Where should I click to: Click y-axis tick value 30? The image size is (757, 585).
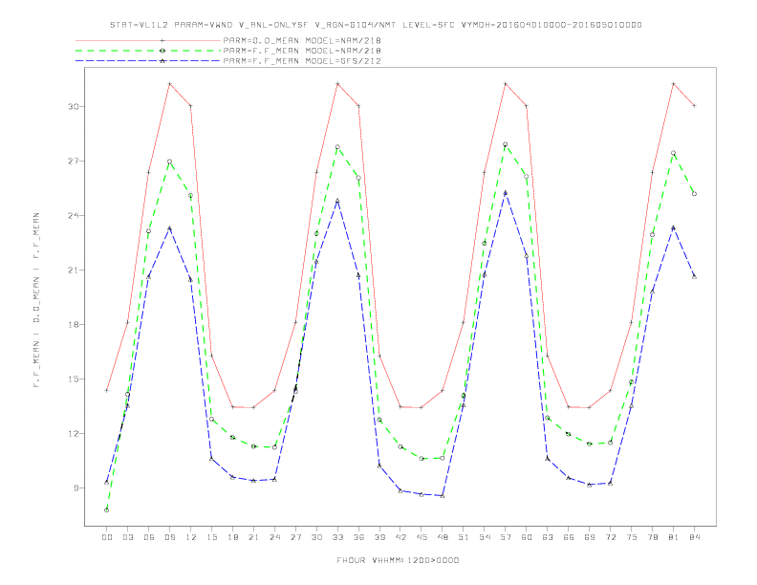pyautogui.click(x=74, y=107)
